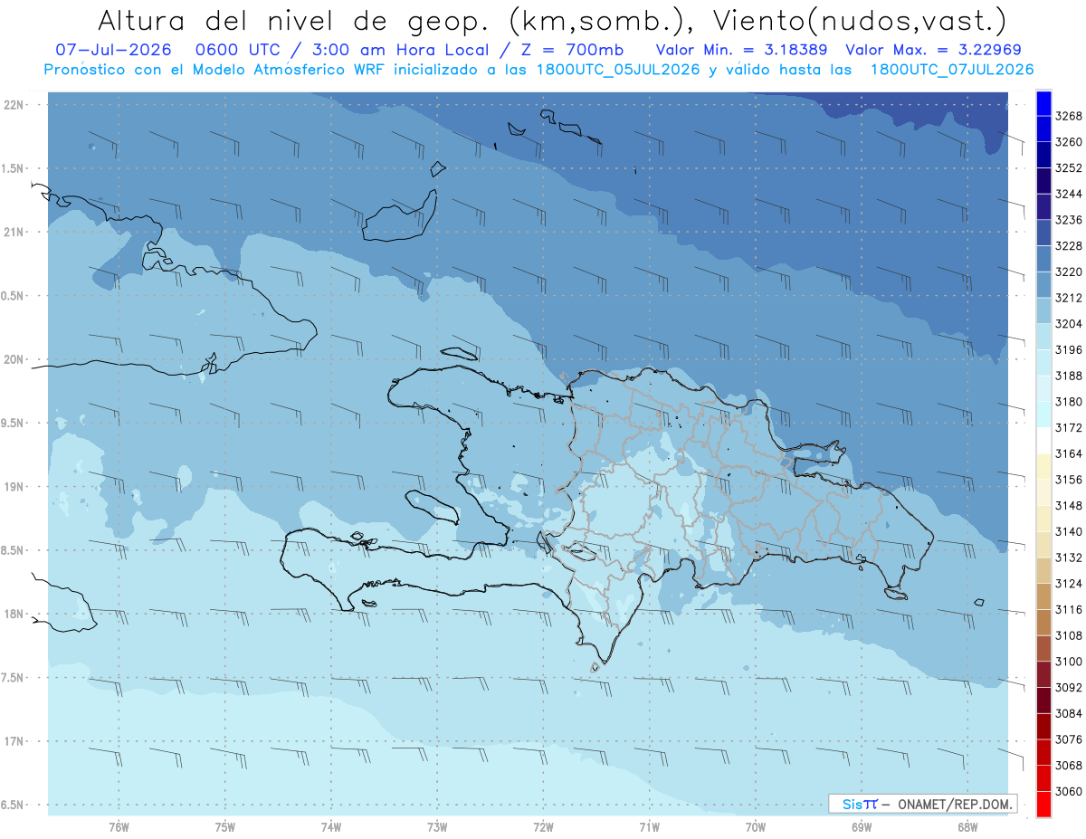Image resolution: width=1086 pixels, height=839 pixels.
Task: Click the '3076' colorbar label
Action: (x=1069, y=739)
